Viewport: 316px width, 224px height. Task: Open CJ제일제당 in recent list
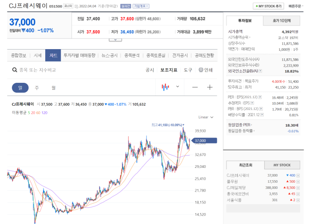(x=236, y=188)
